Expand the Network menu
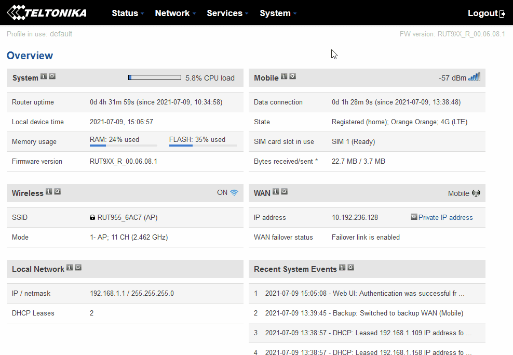The image size is (513, 355). (x=176, y=13)
